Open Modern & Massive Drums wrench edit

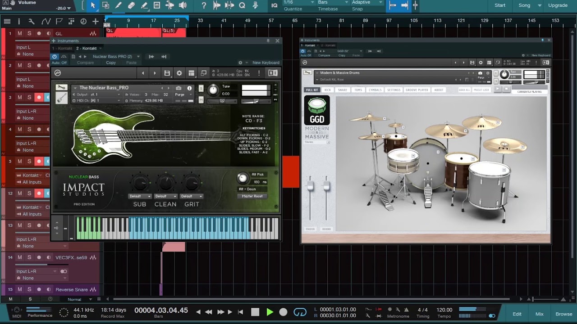pos(307,72)
